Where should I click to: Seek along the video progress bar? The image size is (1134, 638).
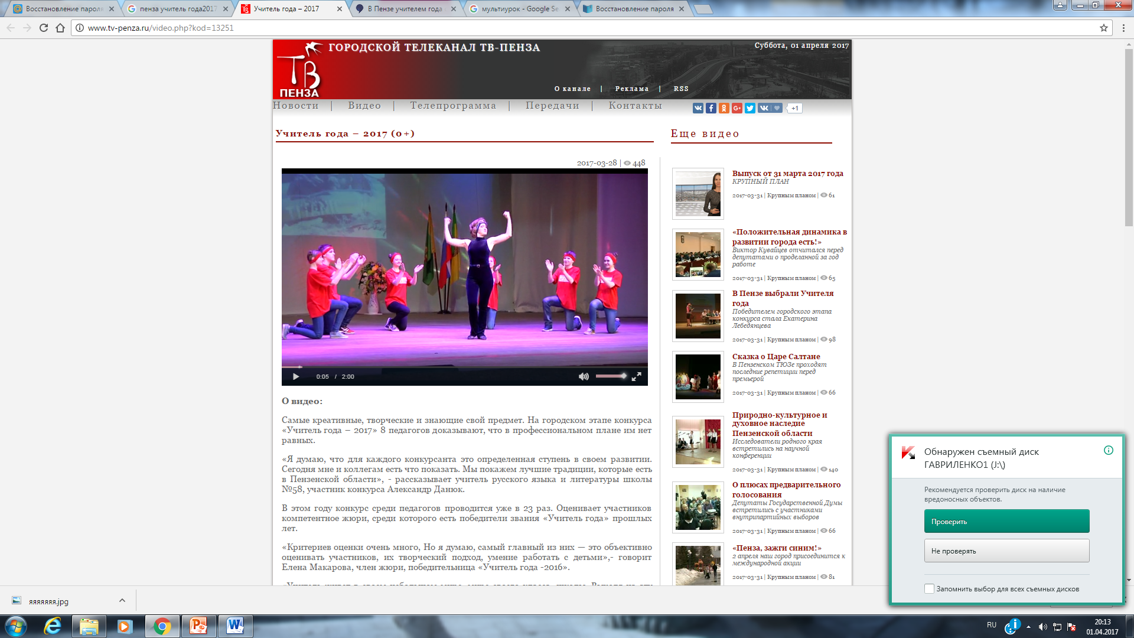point(464,367)
